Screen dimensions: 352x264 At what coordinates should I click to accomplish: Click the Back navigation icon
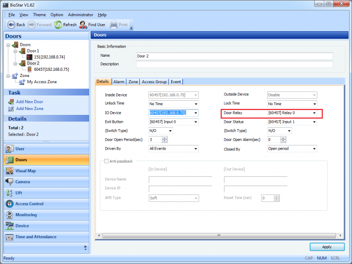point(11,25)
